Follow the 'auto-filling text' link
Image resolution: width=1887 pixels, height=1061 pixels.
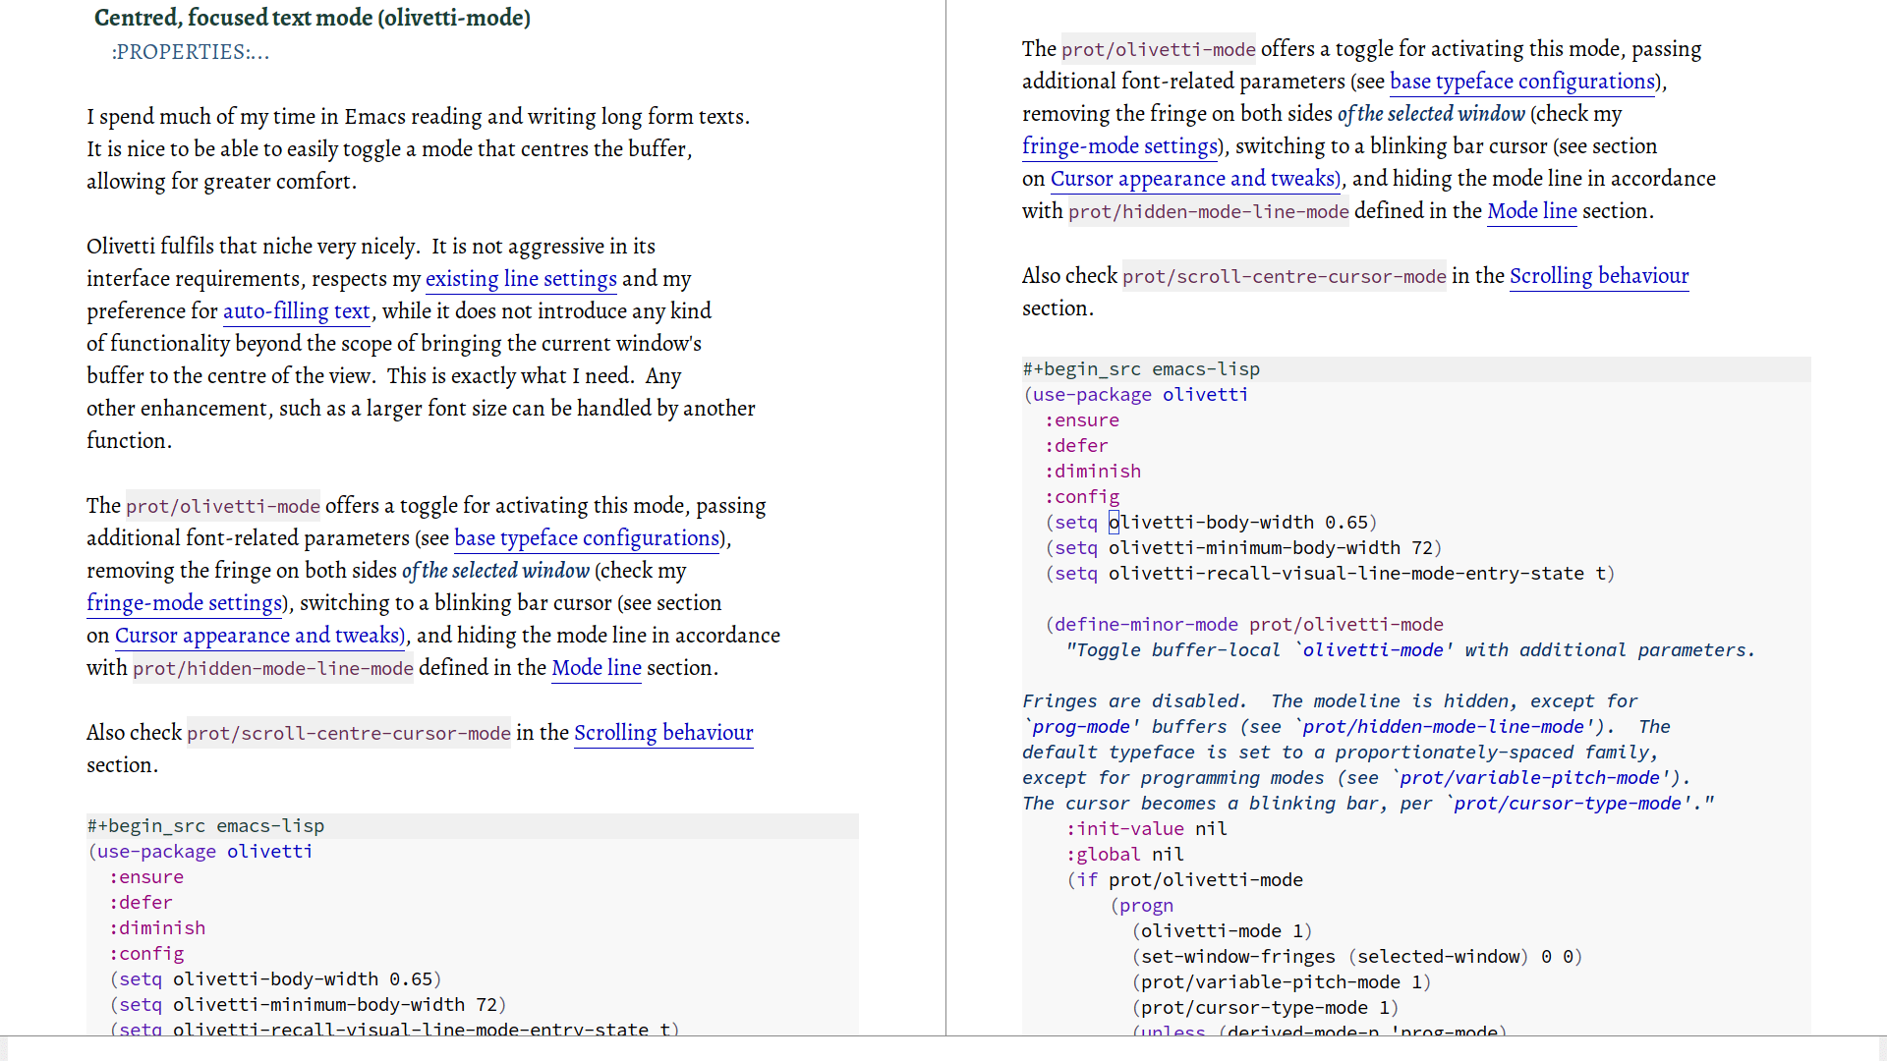pyautogui.click(x=296, y=311)
